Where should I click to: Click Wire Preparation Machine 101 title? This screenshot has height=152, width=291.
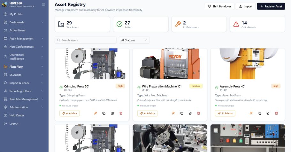(162, 87)
